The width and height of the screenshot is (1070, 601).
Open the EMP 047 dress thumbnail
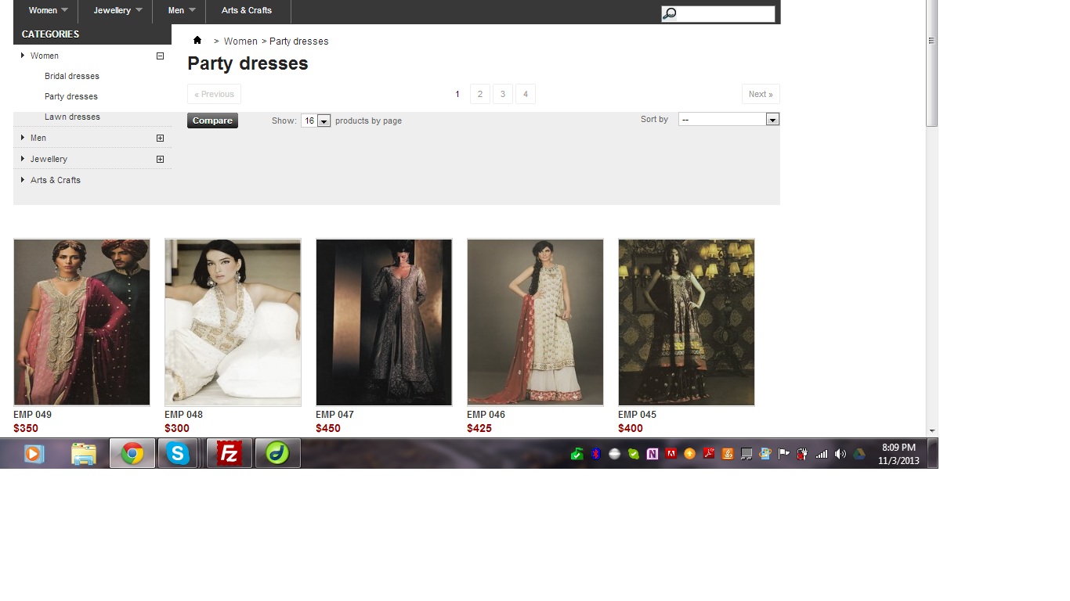384,322
